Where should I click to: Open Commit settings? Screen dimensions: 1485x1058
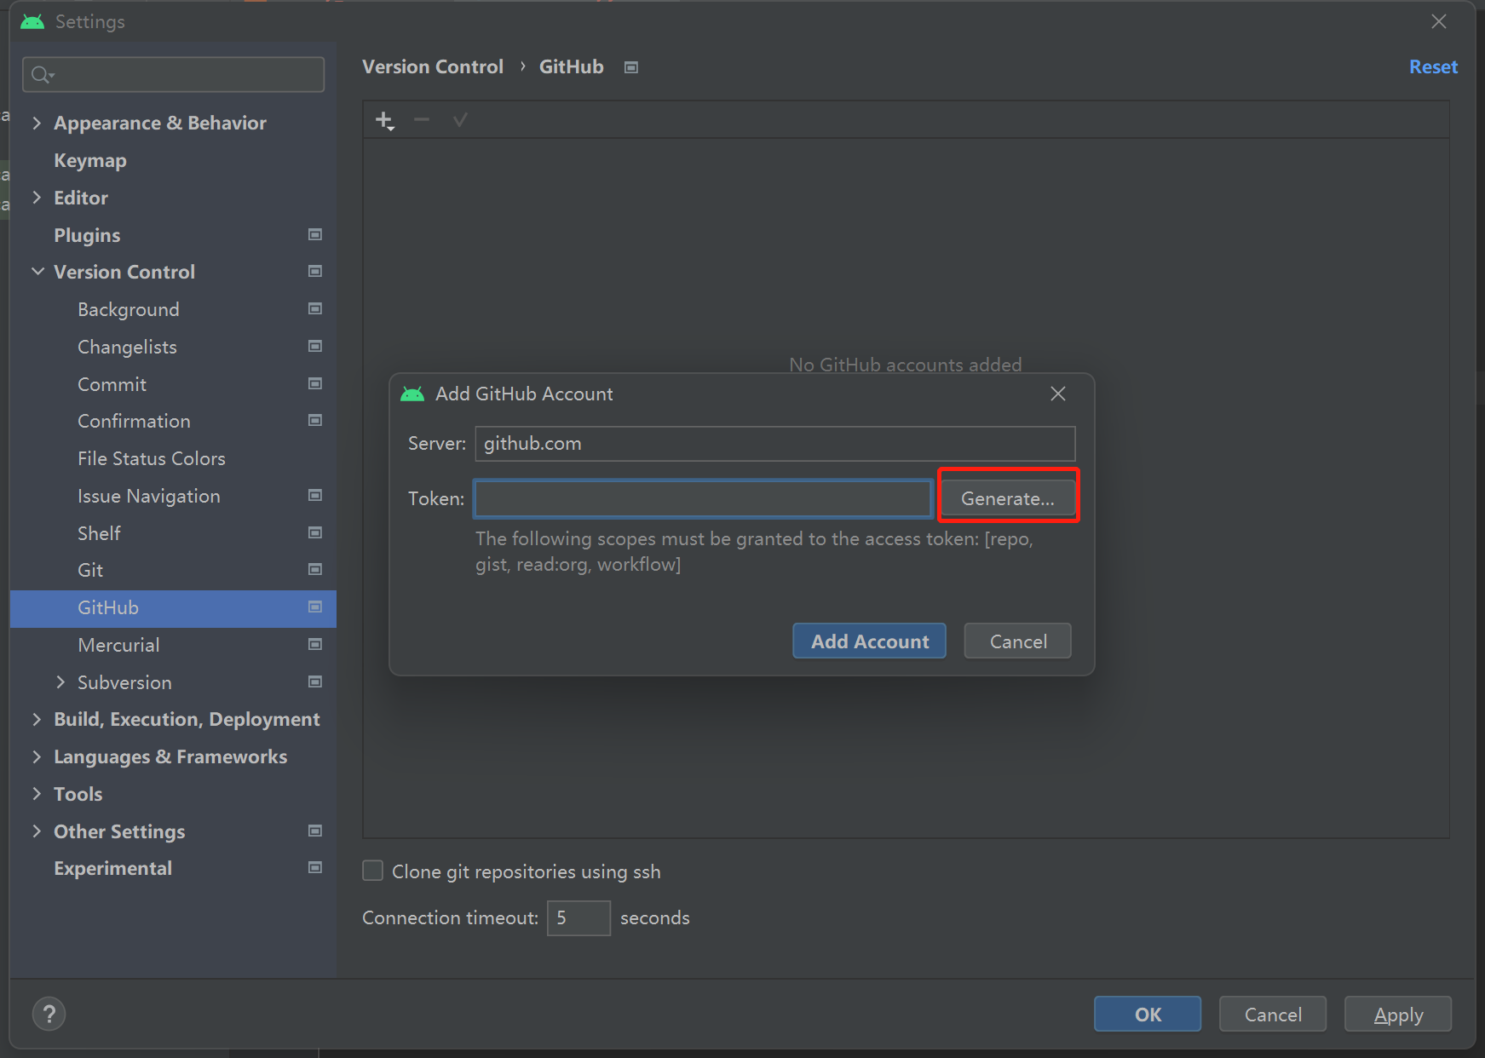[112, 384]
